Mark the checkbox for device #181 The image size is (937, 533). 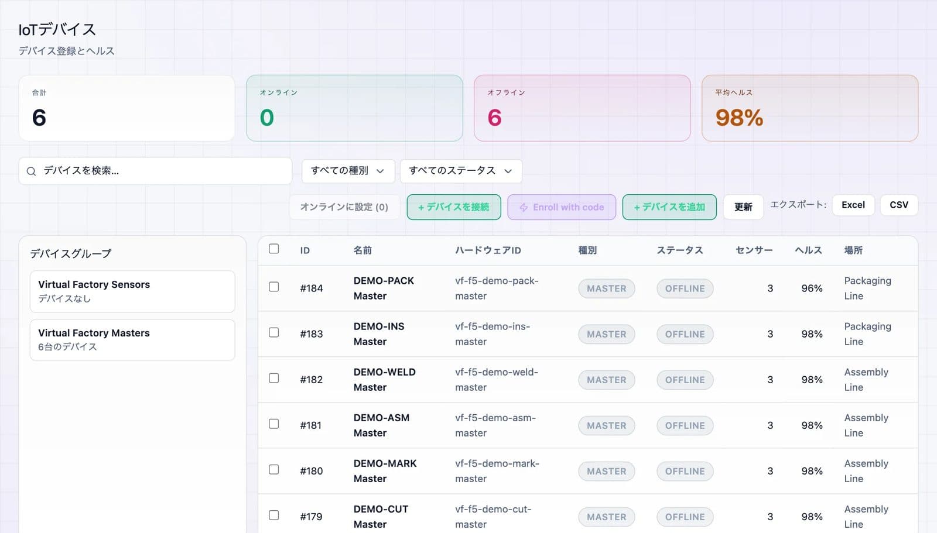tap(273, 424)
